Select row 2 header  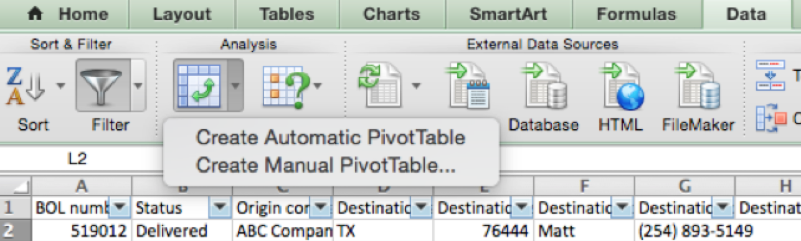16,230
